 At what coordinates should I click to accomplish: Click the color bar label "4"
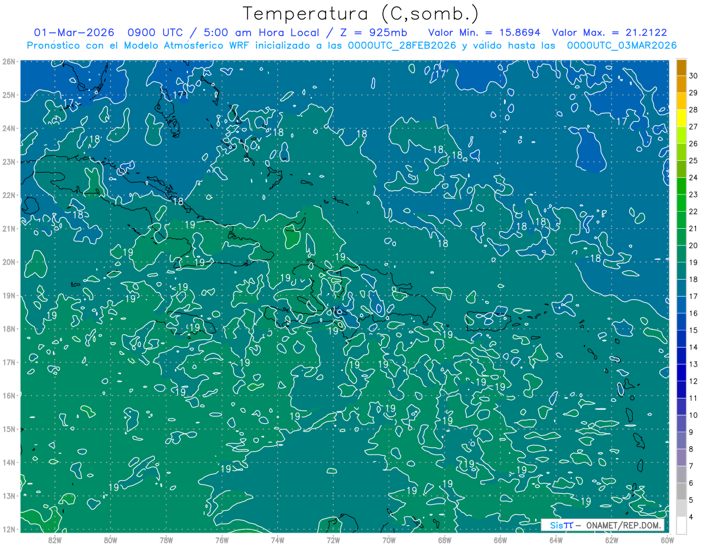click(x=692, y=517)
